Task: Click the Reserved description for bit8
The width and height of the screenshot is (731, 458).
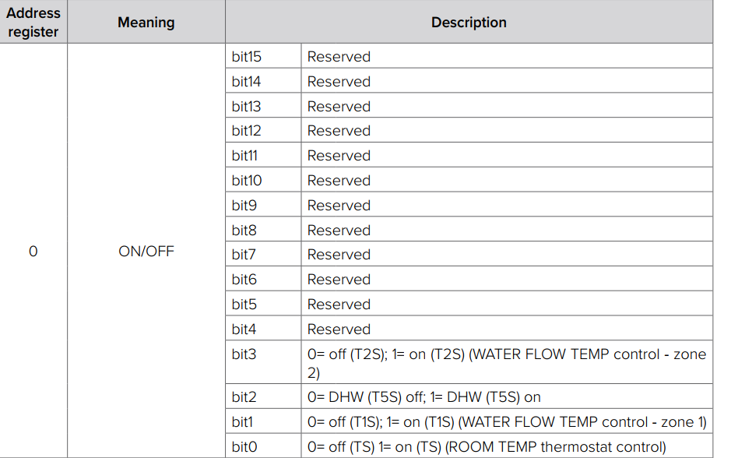Action: pyautogui.click(x=339, y=230)
